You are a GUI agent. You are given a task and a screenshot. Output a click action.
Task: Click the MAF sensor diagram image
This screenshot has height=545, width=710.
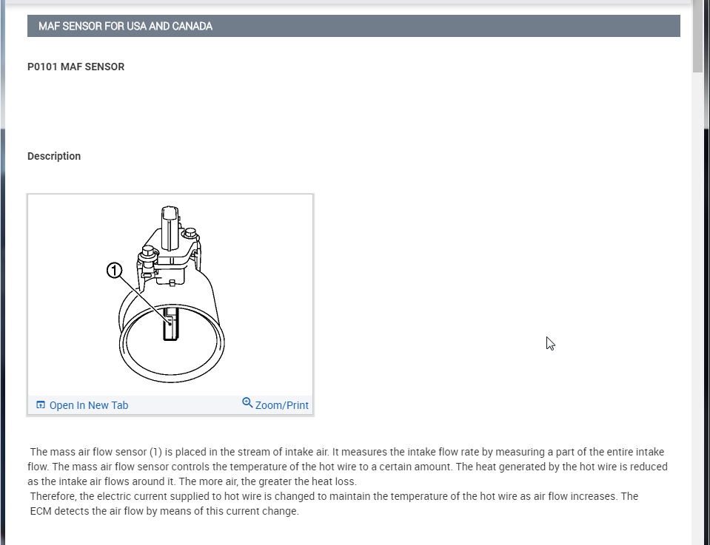pos(171,295)
